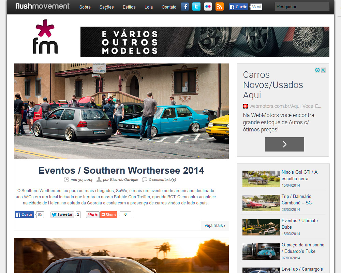Viewport: 341px width, 273px height.
Task: Open the Facebook social icon in header
Action: pos(185,7)
